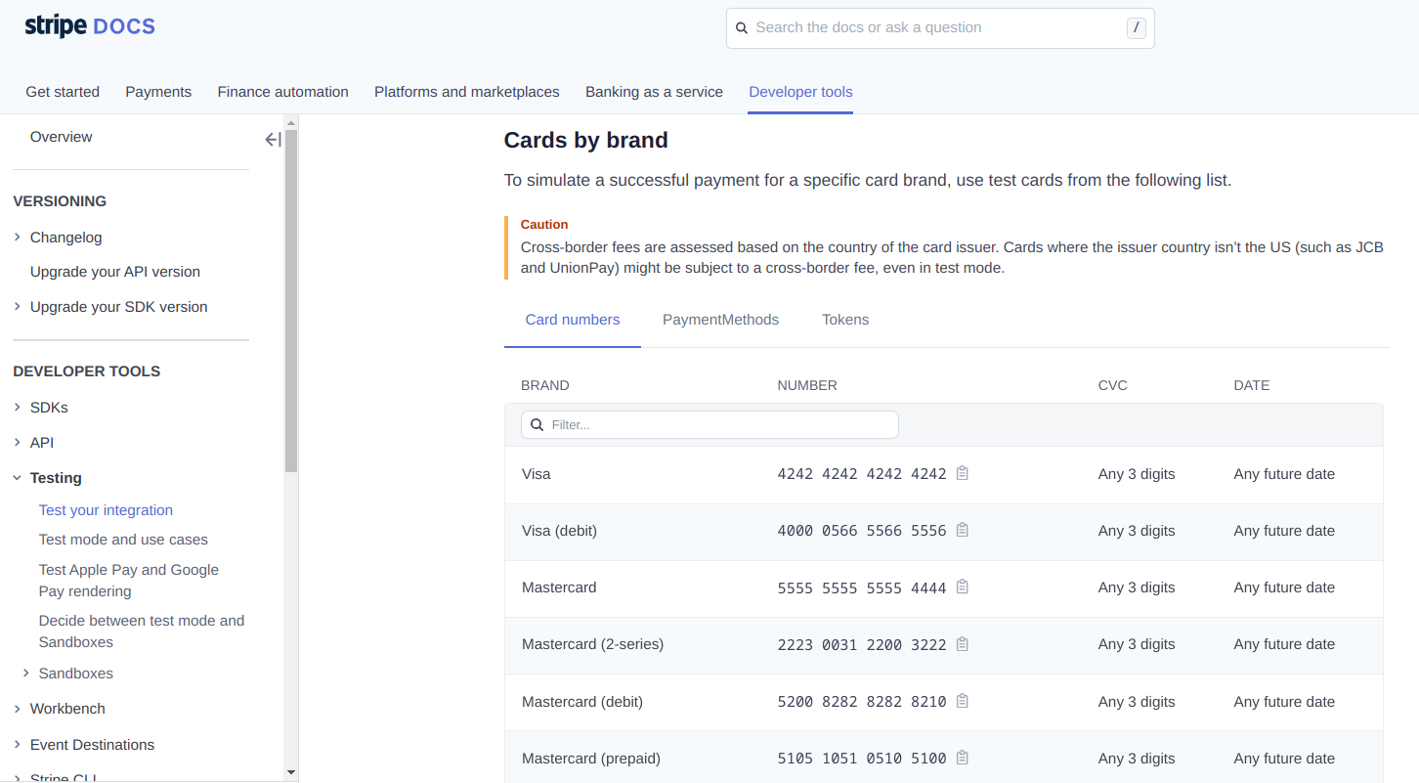Click Any future date in Mastercard (debit) row
The height and width of the screenshot is (783, 1419).
pos(1284,702)
